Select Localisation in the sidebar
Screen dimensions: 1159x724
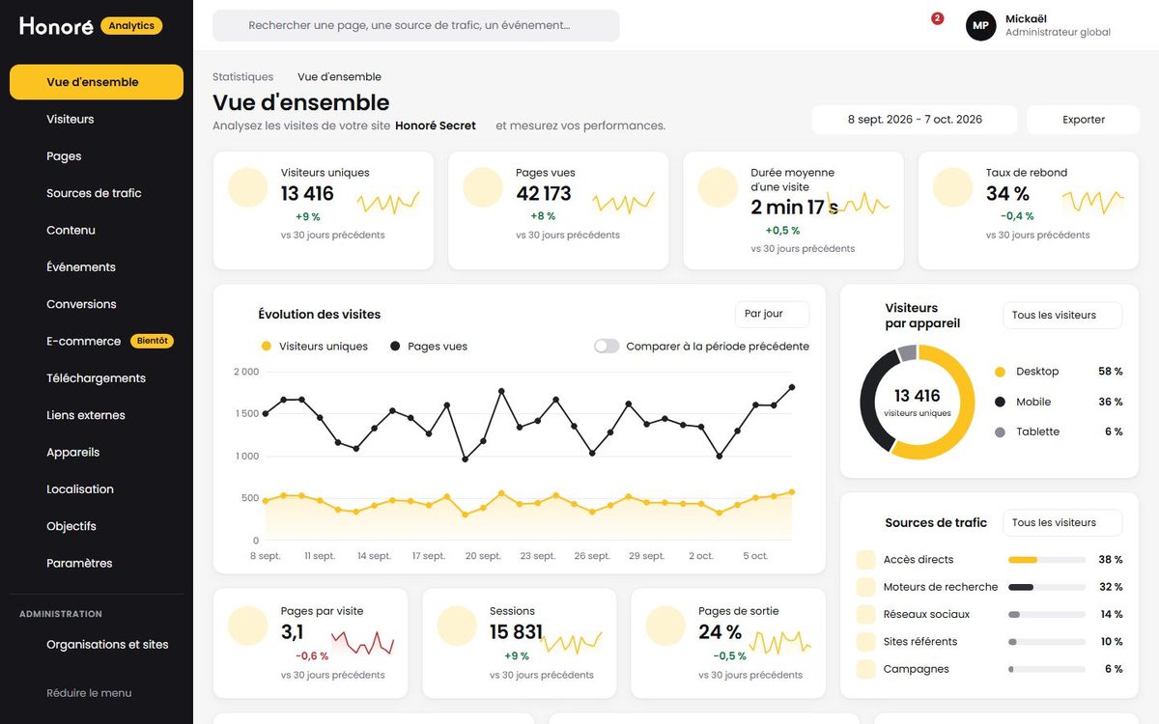pos(97,489)
